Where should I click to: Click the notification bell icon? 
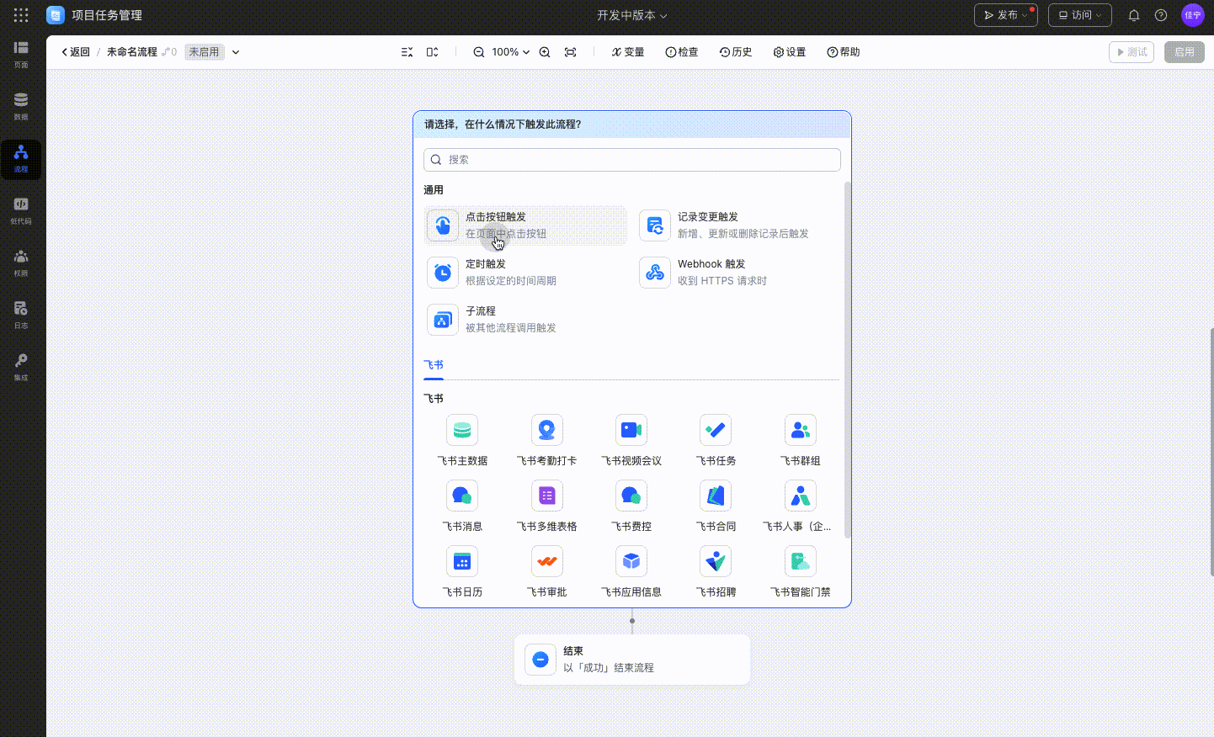(x=1134, y=15)
